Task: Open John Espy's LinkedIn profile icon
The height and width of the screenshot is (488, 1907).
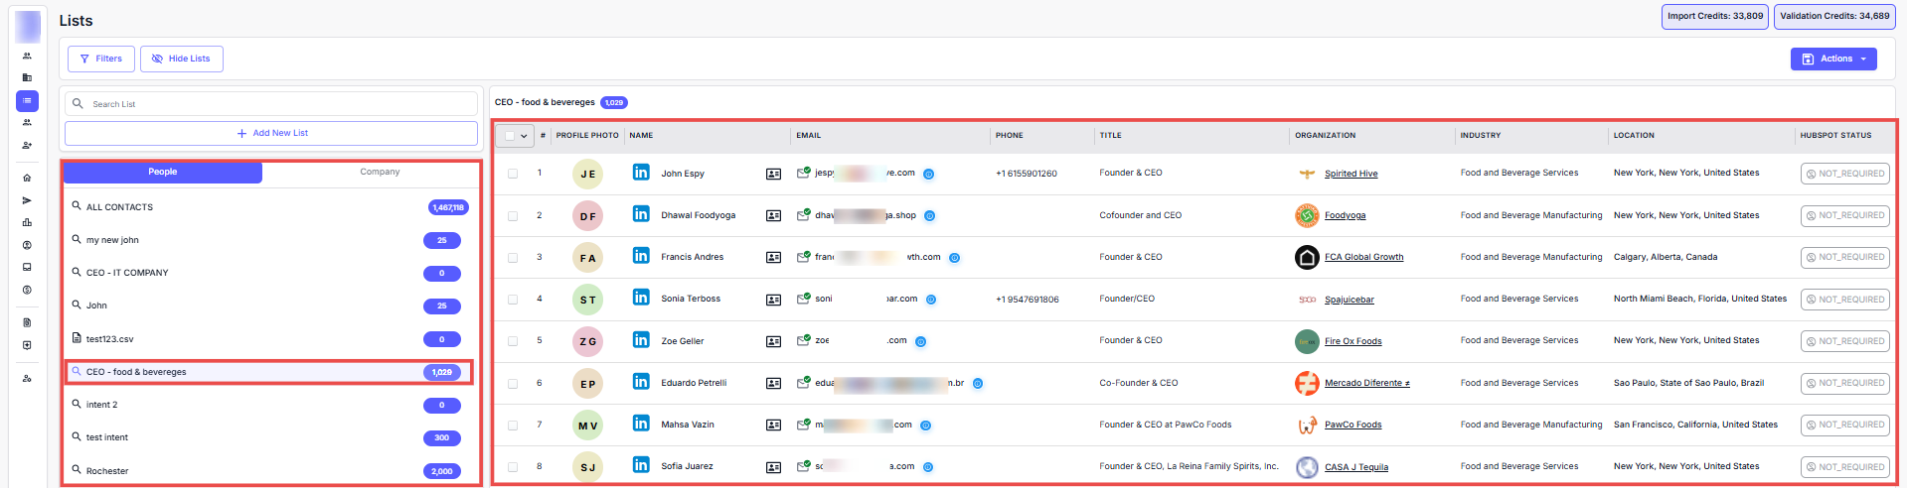Action: 641,173
